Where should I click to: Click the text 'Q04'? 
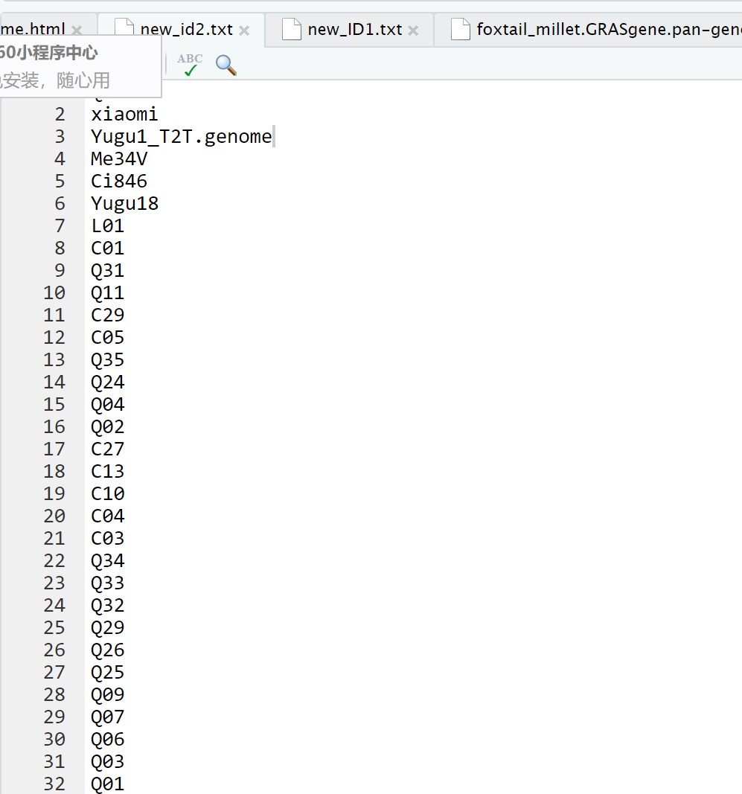pyautogui.click(x=107, y=404)
